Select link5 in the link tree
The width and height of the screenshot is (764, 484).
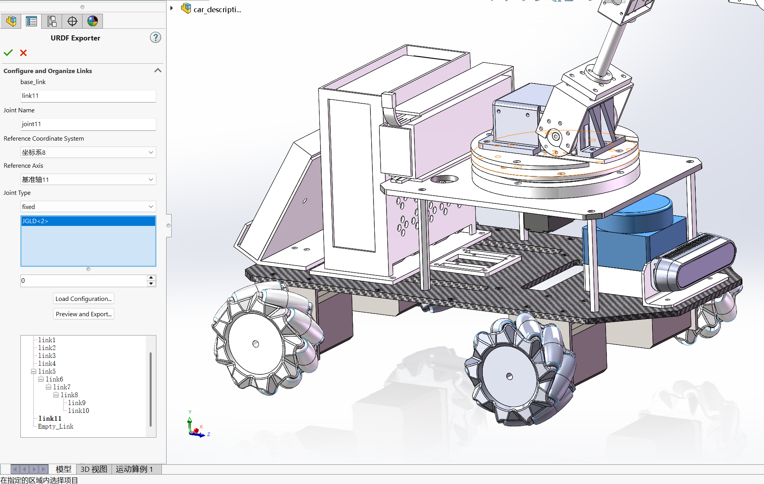pyautogui.click(x=47, y=371)
